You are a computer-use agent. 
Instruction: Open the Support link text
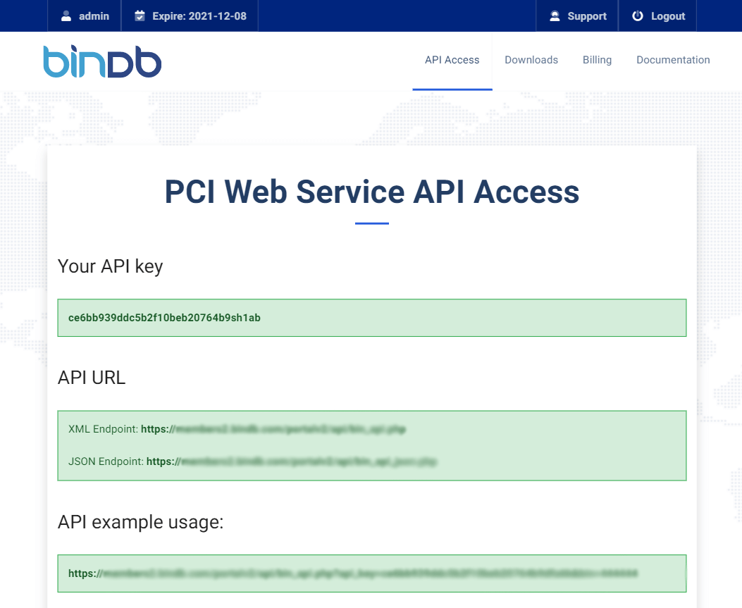pyautogui.click(x=587, y=16)
